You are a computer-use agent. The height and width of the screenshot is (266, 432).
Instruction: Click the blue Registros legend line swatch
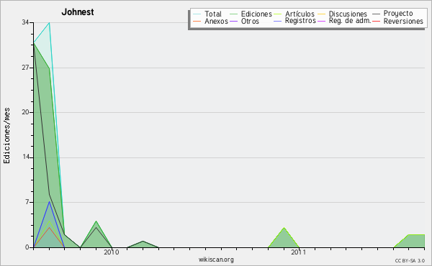coord(278,21)
